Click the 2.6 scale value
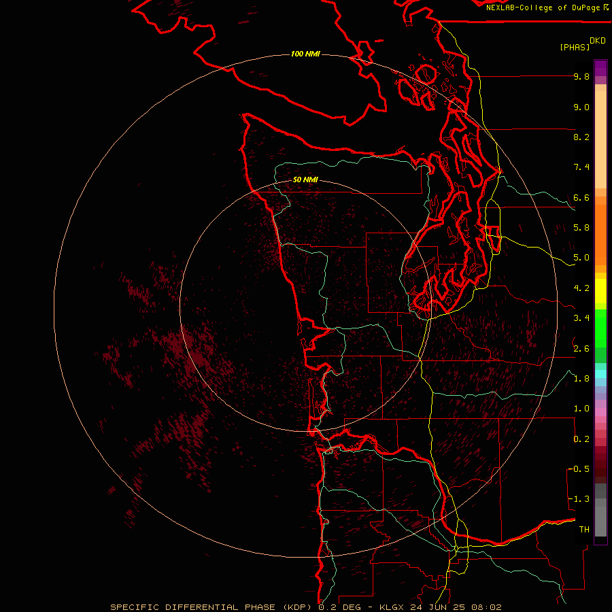This screenshot has height=612, width=612. pos(581,349)
